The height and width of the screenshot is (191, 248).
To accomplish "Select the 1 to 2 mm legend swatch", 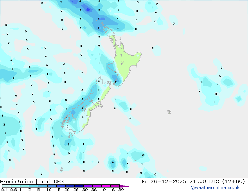I will click(25, 186).
